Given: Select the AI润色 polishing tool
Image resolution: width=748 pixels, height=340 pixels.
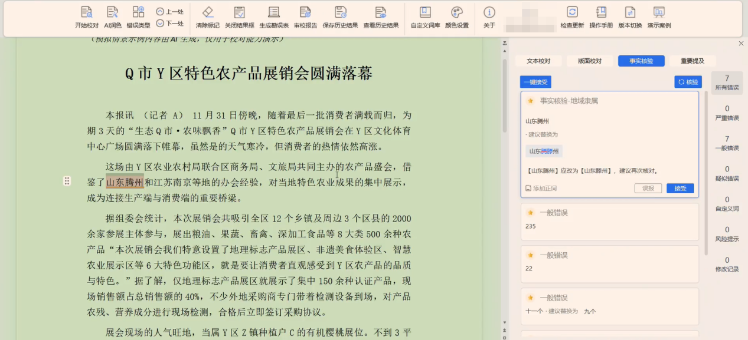Looking at the screenshot, I should tap(112, 16).
